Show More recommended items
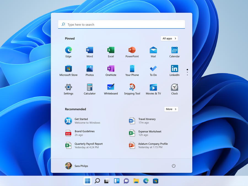The width and height of the screenshot is (248, 186). pyautogui.click(x=171, y=109)
